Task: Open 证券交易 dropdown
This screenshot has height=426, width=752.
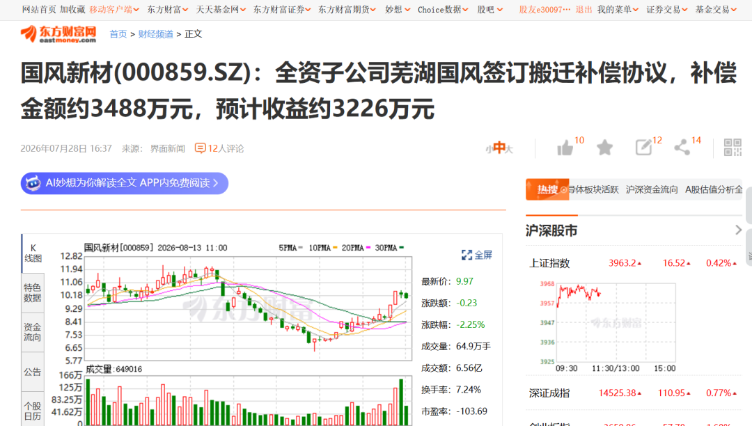Action: 666,10
